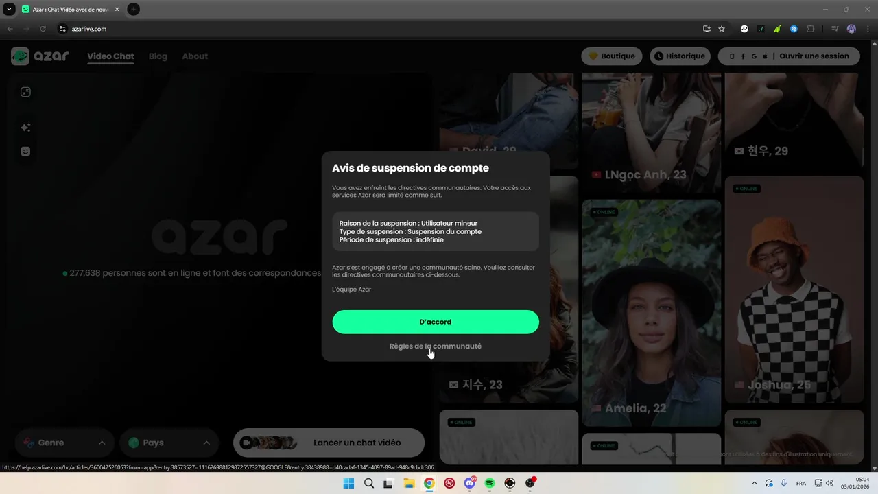The height and width of the screenshot is (494, 878).
Task: Click the smiley face icon in sidebar
Action: [25, 152]
